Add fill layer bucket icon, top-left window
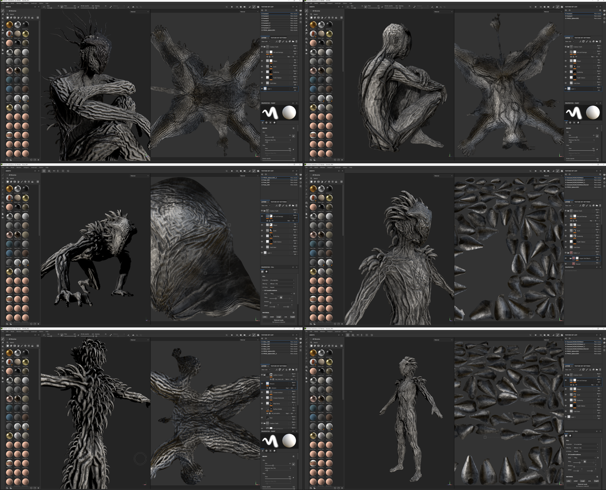This screenshot has width=606, height=490. [286, 42]
